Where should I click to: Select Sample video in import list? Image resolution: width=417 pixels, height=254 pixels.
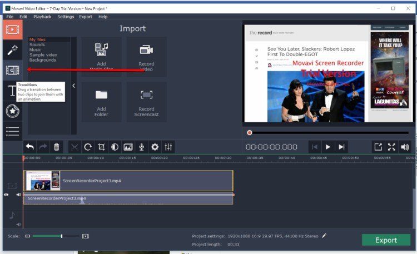point(43,55)
